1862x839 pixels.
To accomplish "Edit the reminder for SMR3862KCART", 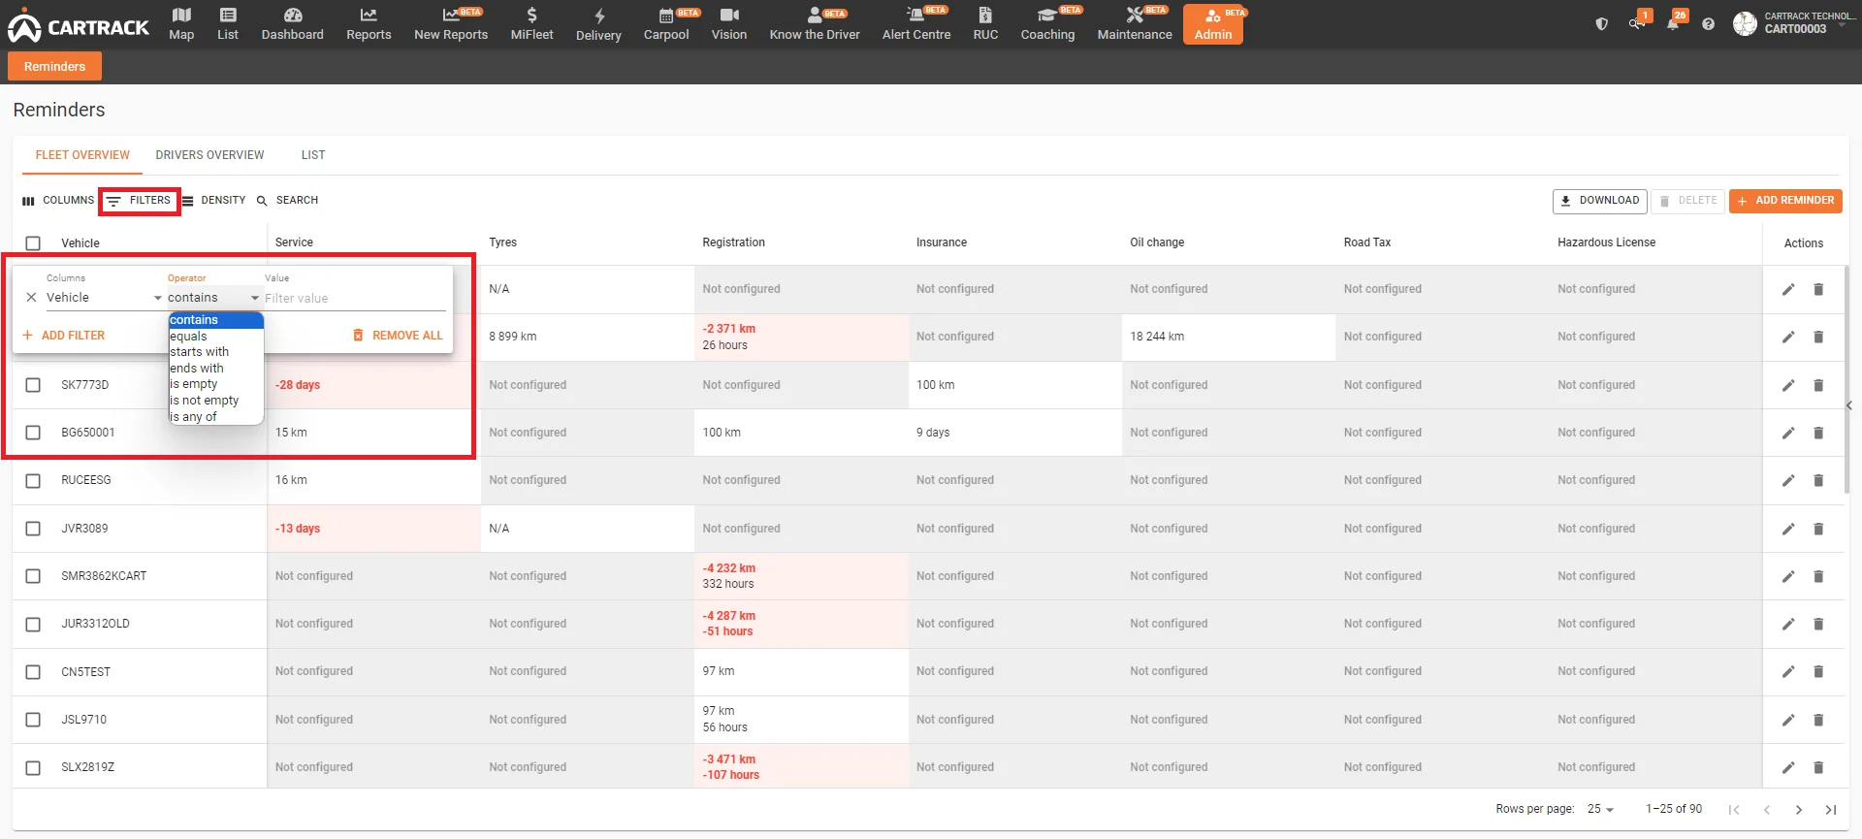I will 1788,576.
